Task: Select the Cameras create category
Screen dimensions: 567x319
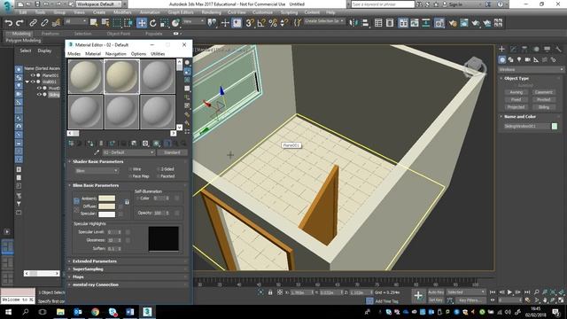Action: [x=528, y=59]
